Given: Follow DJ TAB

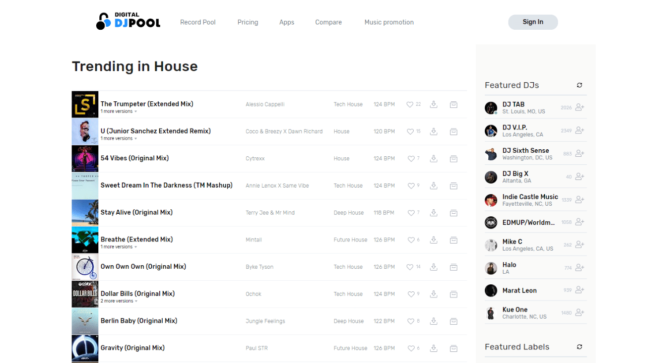Looking at the screenshot, I should click(578, 107).
